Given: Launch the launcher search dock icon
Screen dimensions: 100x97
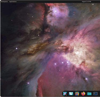Looking at the screenshot, I should [65, 94].
